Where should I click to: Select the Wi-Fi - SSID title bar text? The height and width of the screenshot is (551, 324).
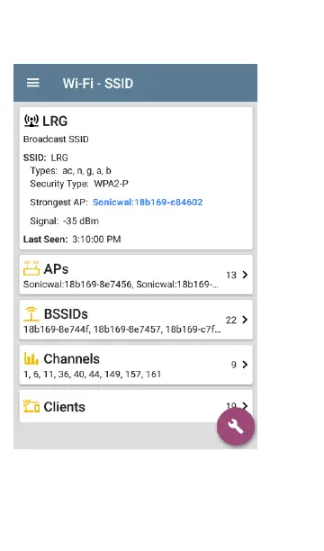tap(98, 84)
